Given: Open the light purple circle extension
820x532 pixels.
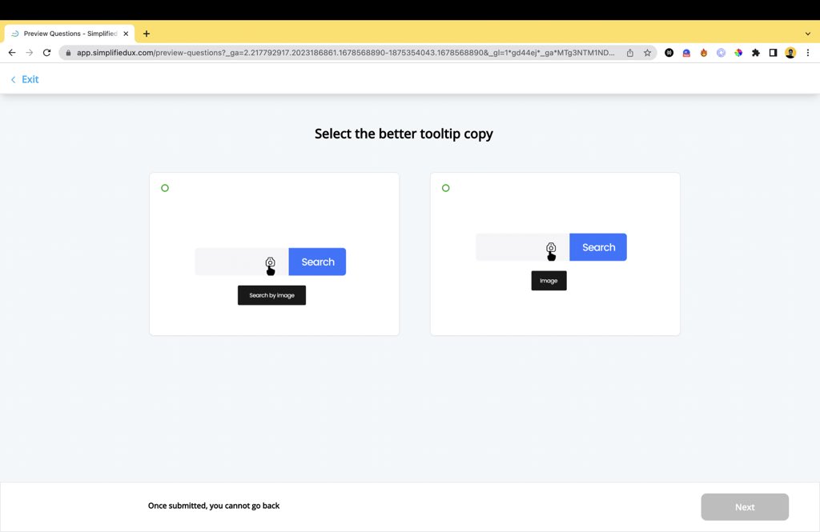Looking at the screenshot, I should pos(722,53).
